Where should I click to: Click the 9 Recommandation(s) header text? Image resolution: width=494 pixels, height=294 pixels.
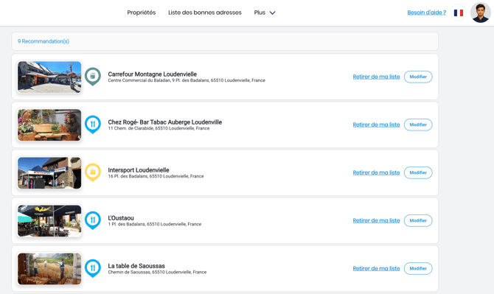[x=44, y=41]
